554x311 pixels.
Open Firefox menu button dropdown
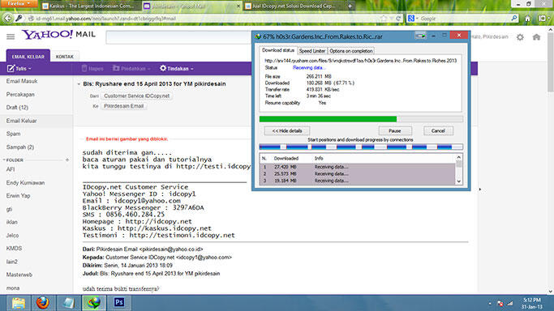(19, 4)
